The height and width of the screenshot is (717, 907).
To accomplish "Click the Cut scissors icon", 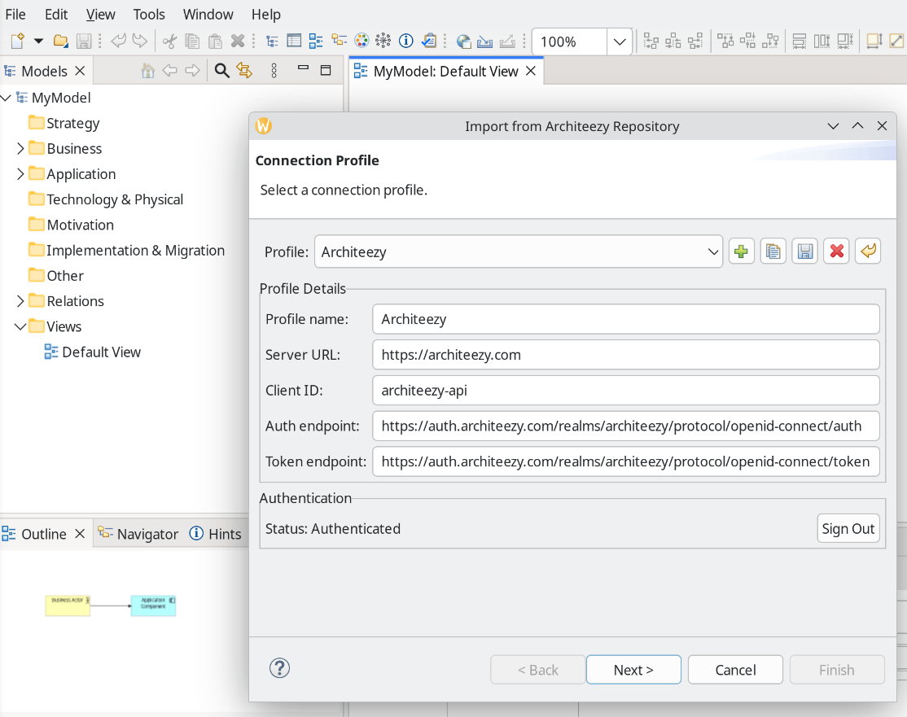I will 169,41.
